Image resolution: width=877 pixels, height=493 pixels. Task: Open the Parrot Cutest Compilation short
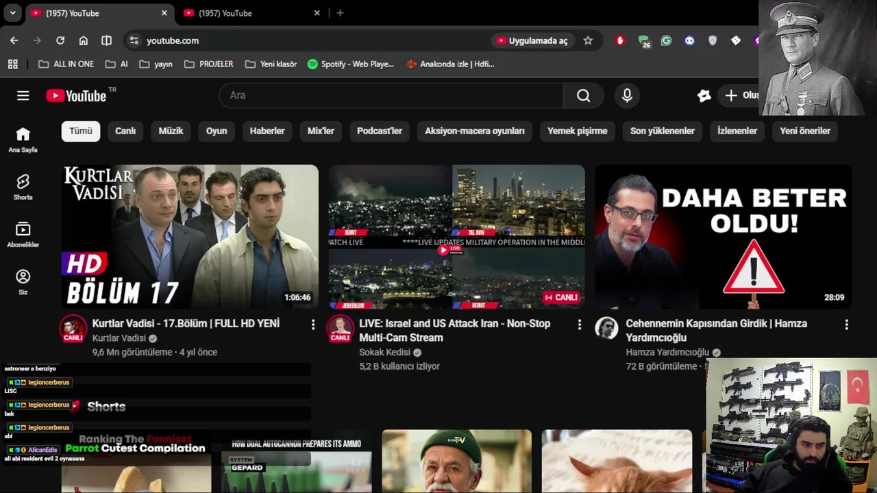pos(136,462)
